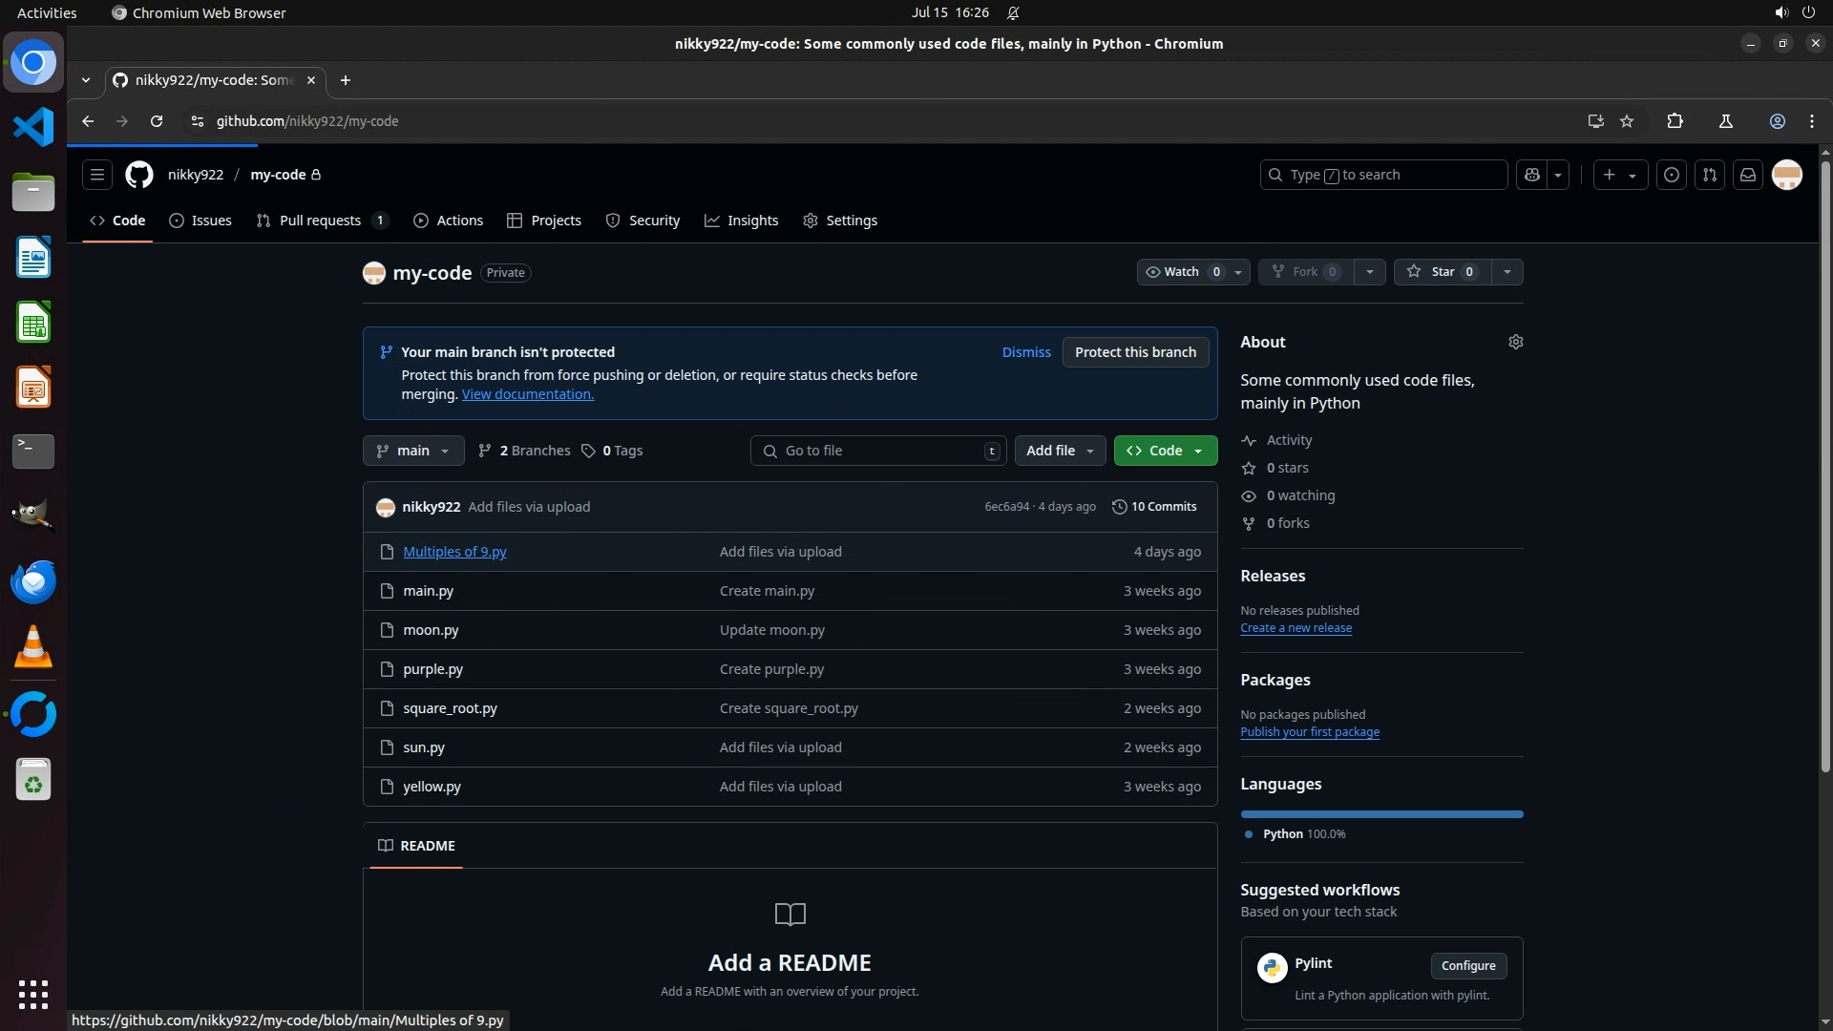Image resolution: width=1833 pixels, height=1031 pixels.
Task: Open the Create a new release link
Action: click(1296, 628)
